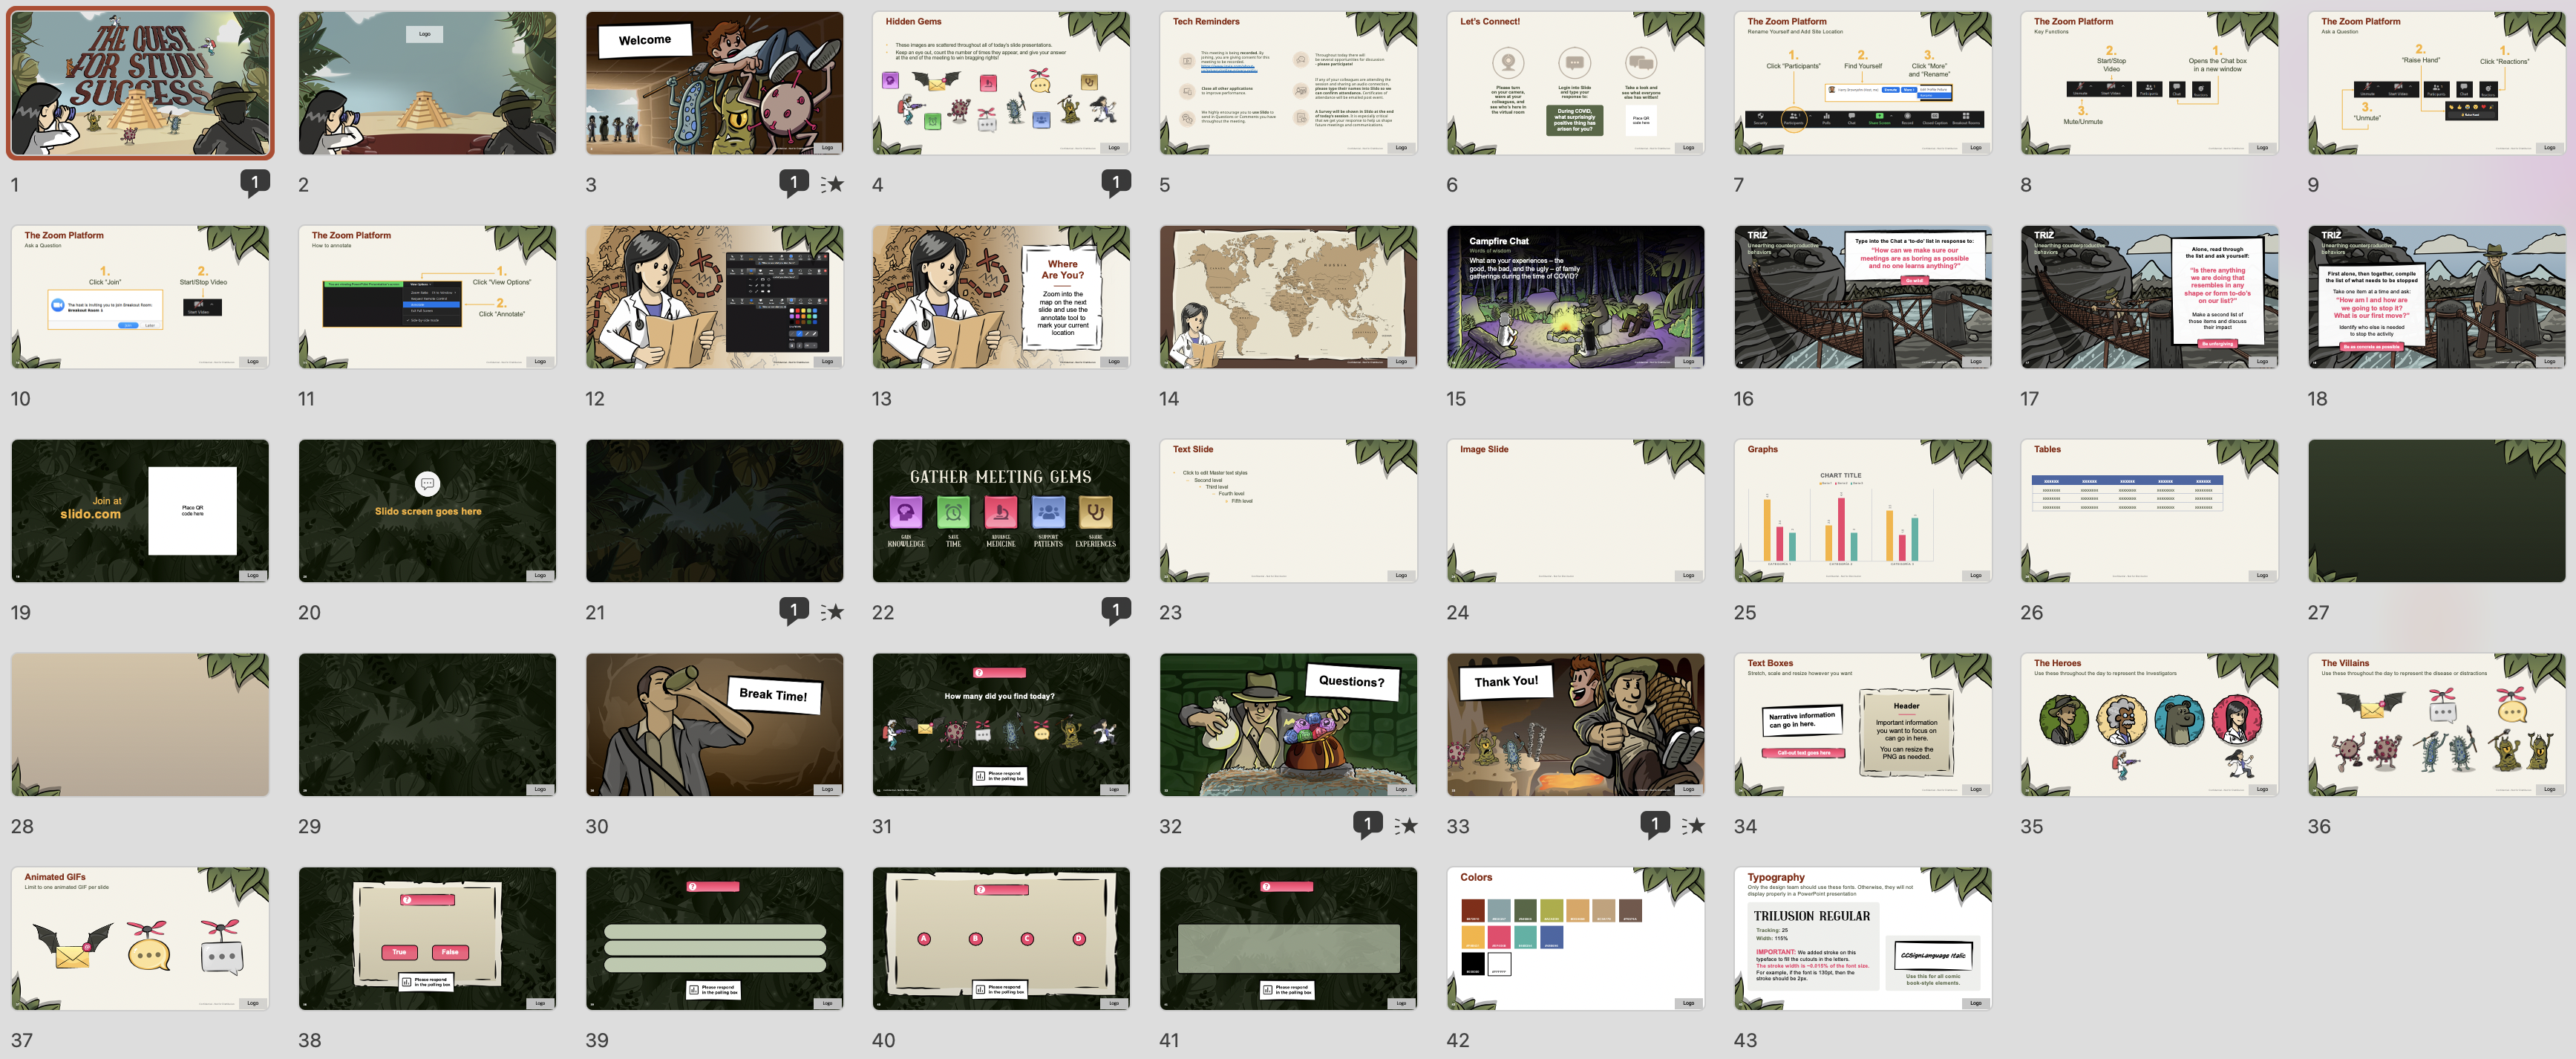Select the 'Campfire Chat' slide thumbnail
Viewport: 2576px width, 1059px height.
1575,297
